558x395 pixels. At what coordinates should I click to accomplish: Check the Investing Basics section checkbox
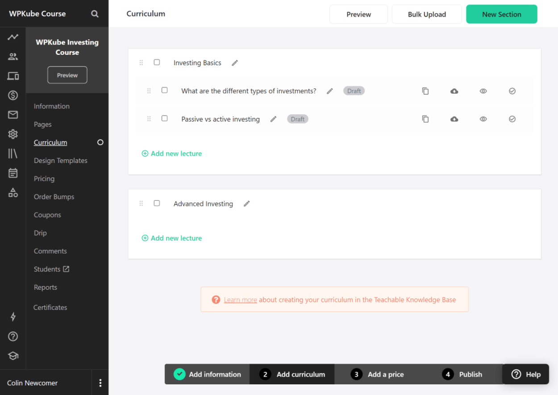157,62
